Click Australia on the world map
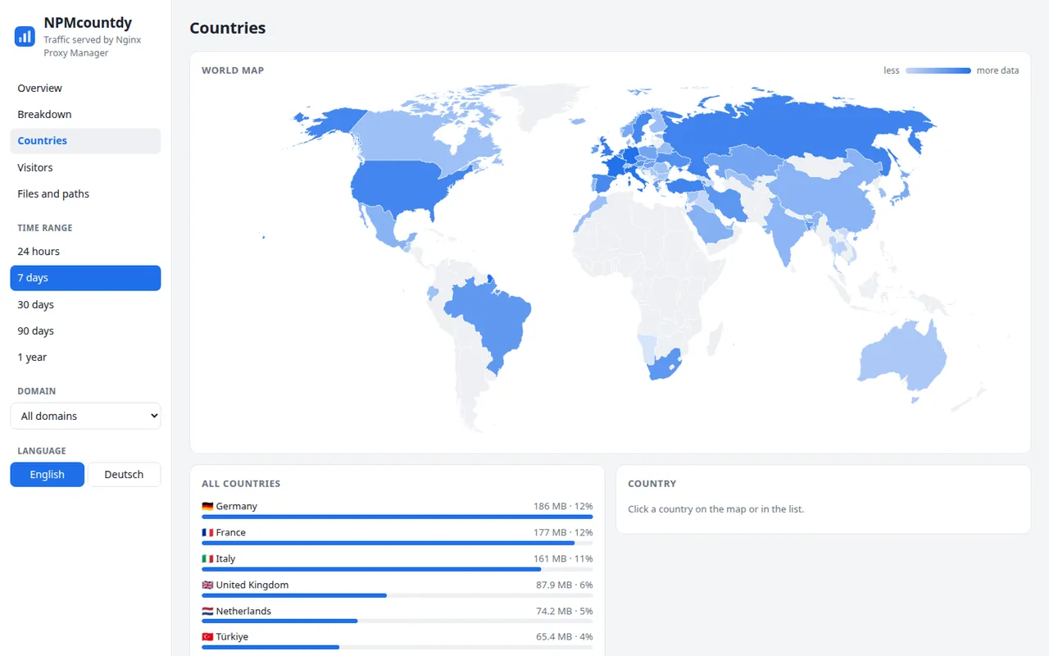 point(901,357)
